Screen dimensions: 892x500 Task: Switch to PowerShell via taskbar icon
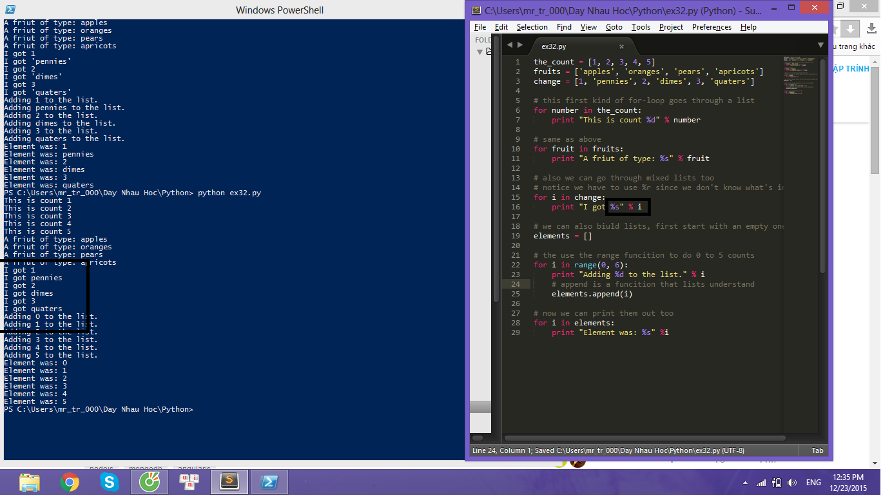(x=269, y=482)
